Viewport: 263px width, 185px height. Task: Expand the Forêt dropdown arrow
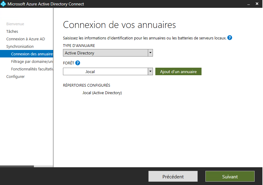pos(150,72)
